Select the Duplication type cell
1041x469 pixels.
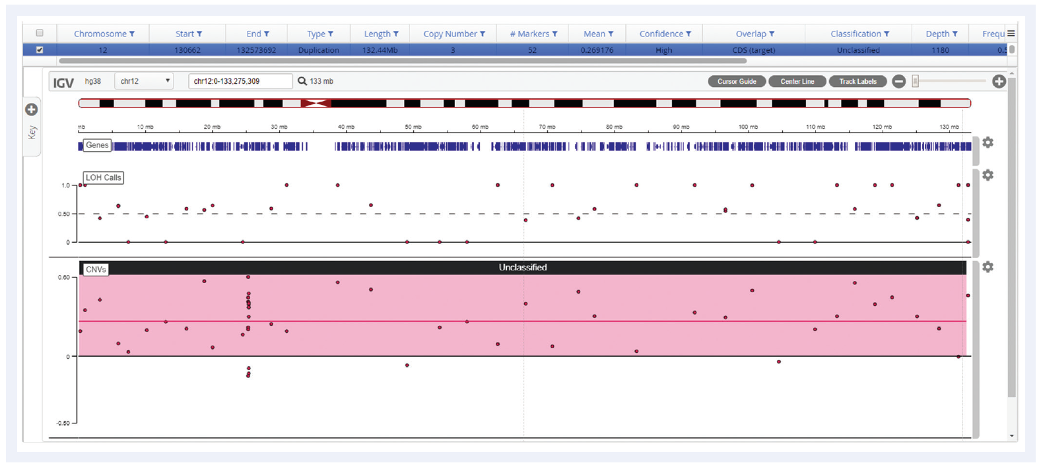tap(319, 50)
